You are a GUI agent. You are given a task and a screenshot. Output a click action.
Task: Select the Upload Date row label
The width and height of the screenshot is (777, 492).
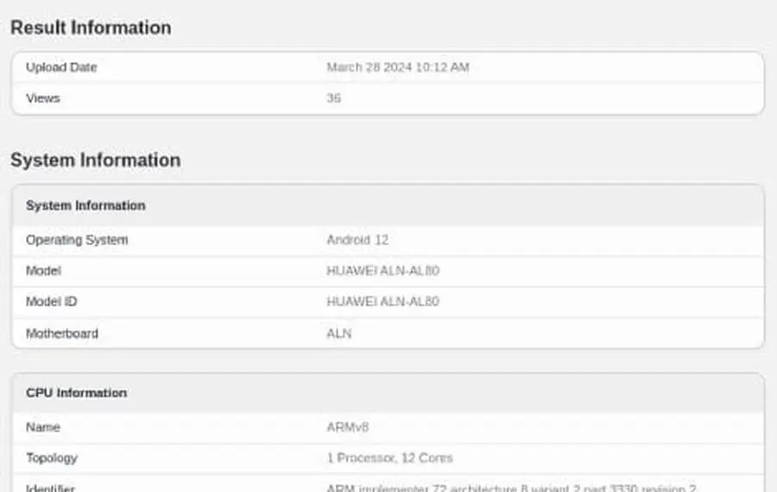point(61,67)
